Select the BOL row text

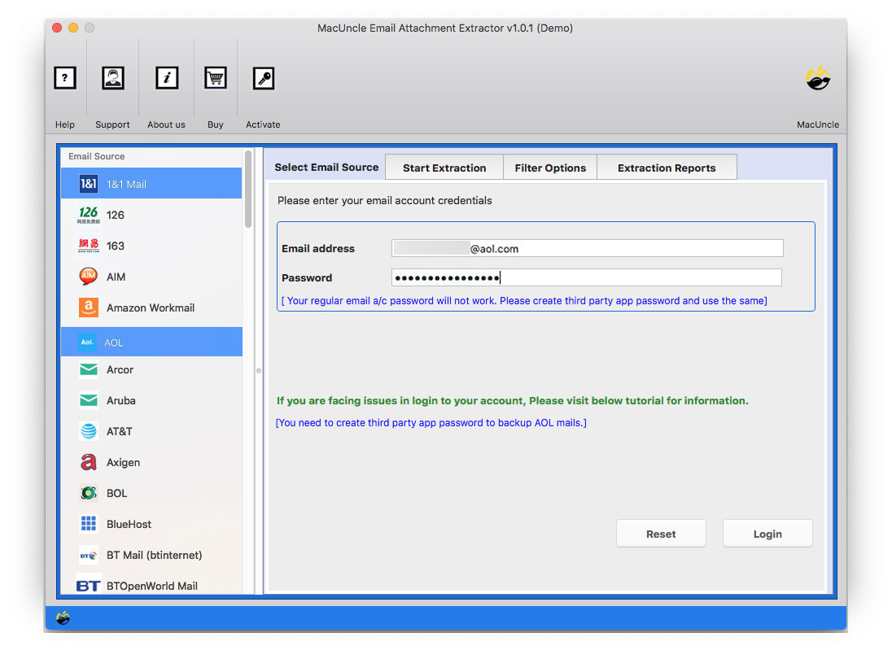(x=116, y=493)
